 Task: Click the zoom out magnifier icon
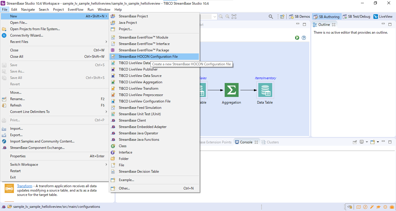point(221,17)
